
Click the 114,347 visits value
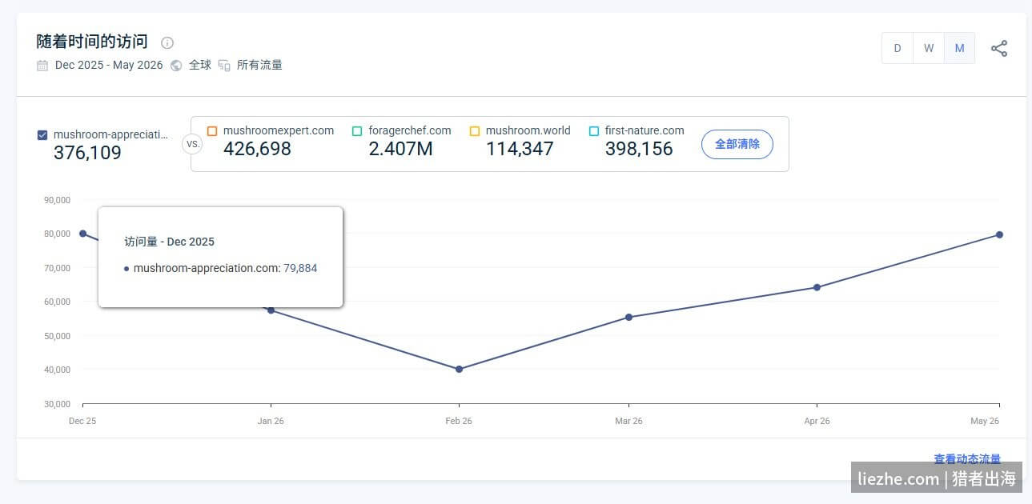tap(520, 149)
